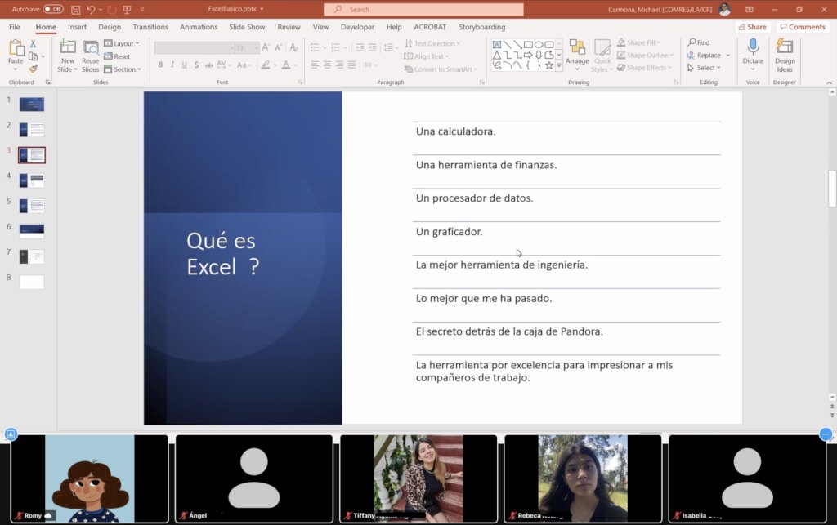Click the Arrange icon
The height and width of the screenshot is (525, 837).
(x=577, y=47)
